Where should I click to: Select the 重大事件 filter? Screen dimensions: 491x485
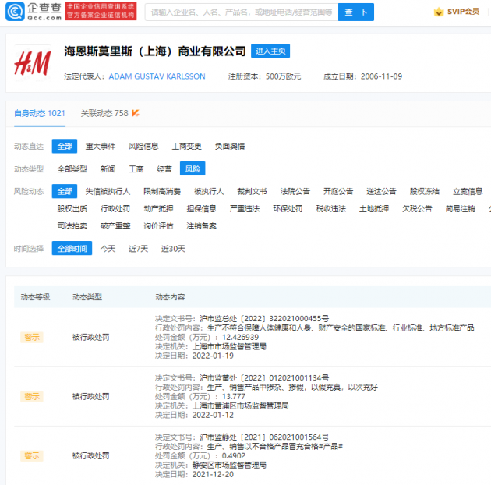coord(101,147)
